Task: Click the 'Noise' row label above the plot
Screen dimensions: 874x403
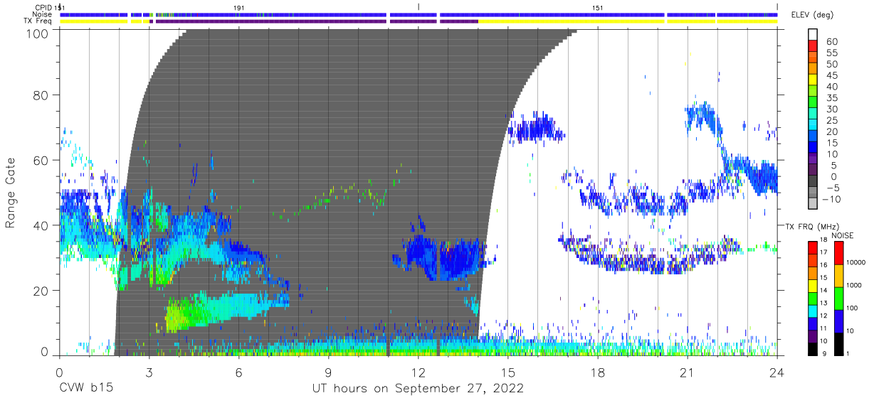Action: [x=43, y=14]
